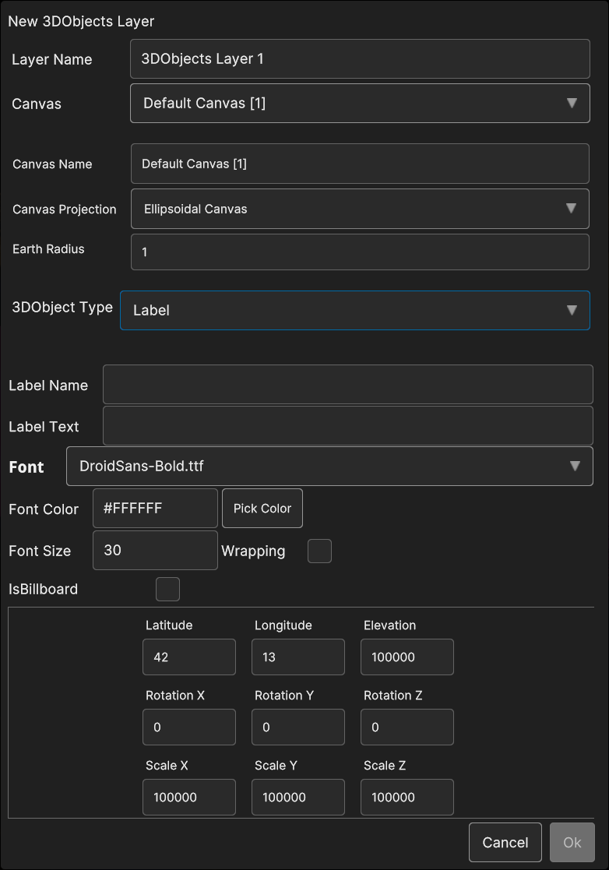
Task: Expand the Font dropdown list
Action: pyautogui.click(x=329, y=466)
